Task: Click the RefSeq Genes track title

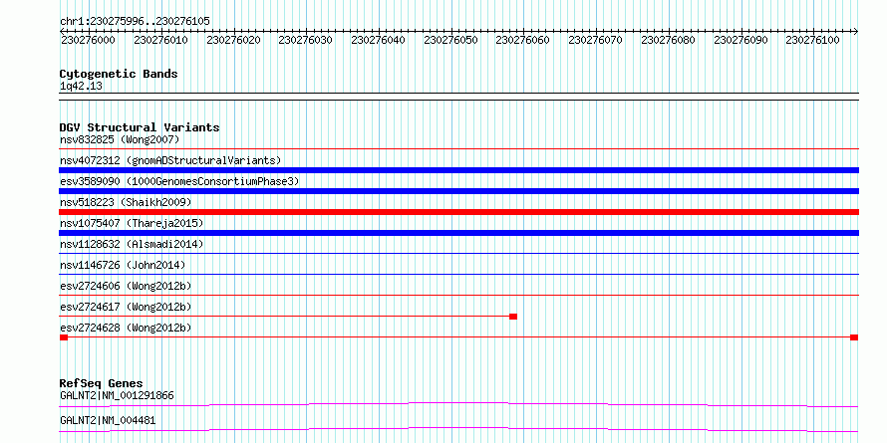Action: click(101, 383)
